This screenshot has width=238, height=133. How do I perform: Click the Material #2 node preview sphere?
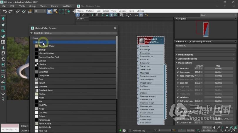click(142, 41)
